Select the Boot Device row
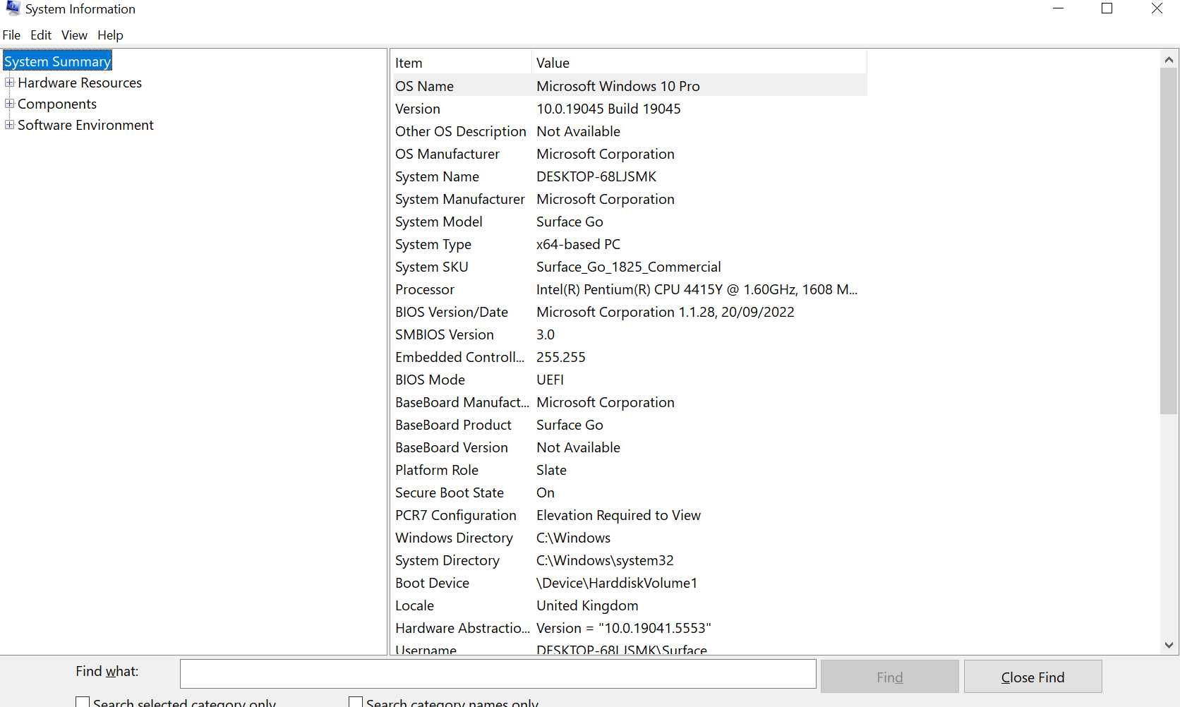This screenshot has width=1180, height=707. click(x=629, y=583)
